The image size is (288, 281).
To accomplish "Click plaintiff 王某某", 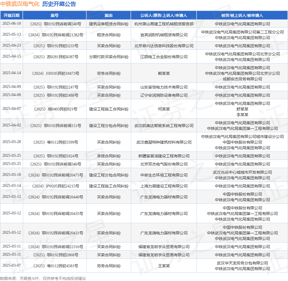I will [x=164, y=266].
